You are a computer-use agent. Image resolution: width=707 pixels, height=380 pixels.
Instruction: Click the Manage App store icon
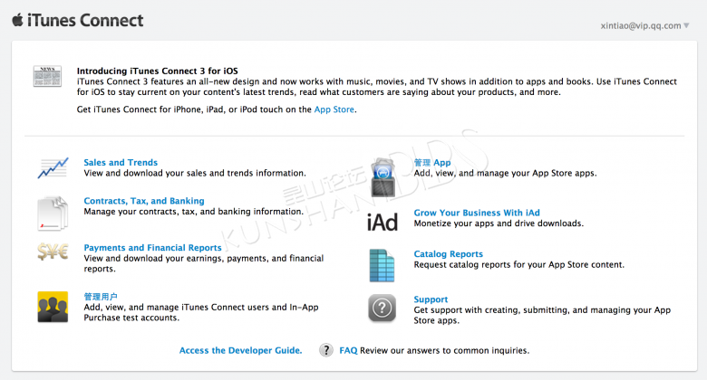click(383, 178)
